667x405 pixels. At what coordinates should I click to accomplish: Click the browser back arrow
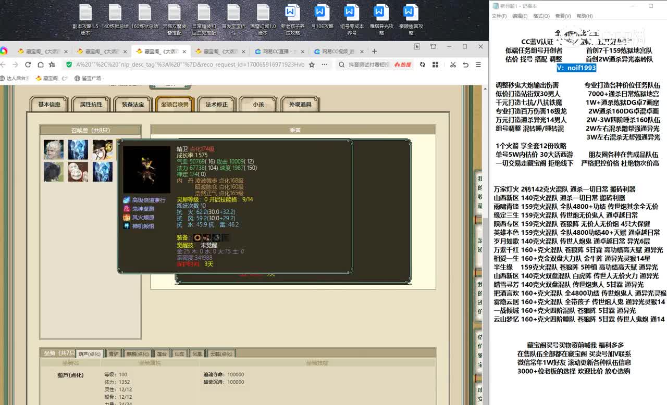pos(3,65)
